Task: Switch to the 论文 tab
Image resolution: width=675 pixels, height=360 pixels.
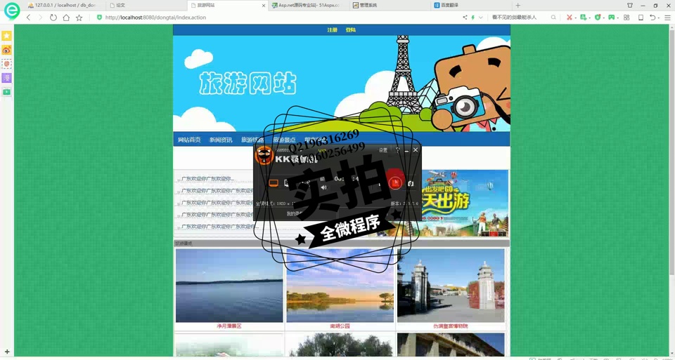Action: (x=147, y=6)
